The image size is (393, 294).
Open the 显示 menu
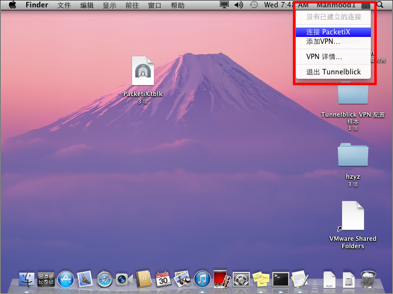109,5
